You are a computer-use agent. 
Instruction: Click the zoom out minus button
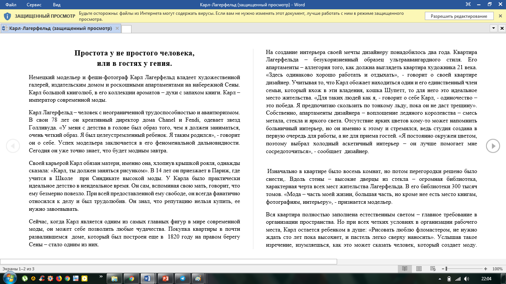click(442, 269)
